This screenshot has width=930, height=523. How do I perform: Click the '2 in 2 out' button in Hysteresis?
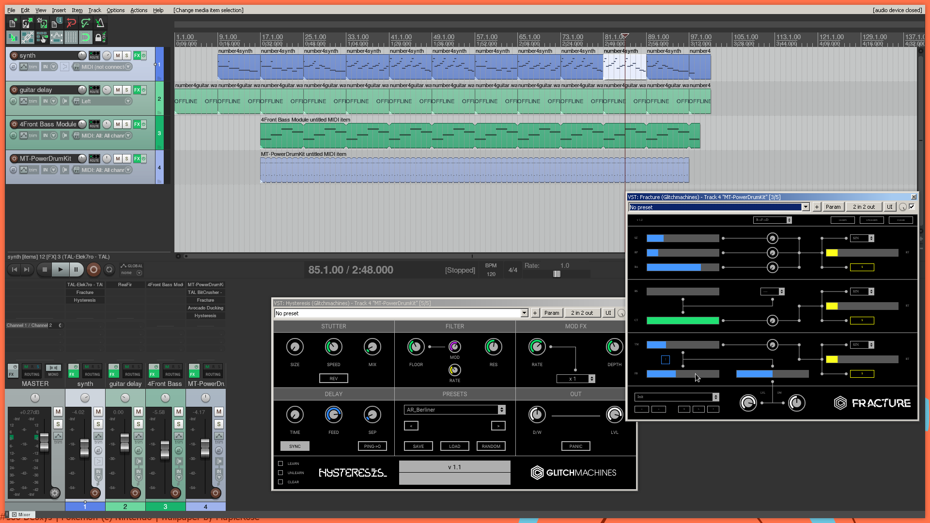tap(582, 313)
